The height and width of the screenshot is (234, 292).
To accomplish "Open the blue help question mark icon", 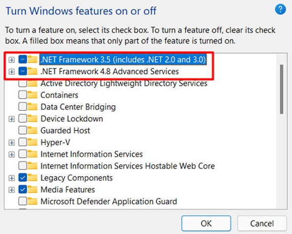I will click(x=280, y=9).
